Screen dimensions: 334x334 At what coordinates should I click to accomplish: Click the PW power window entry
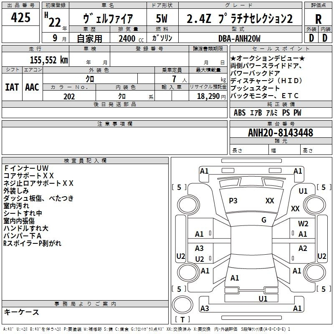(297, 113)
